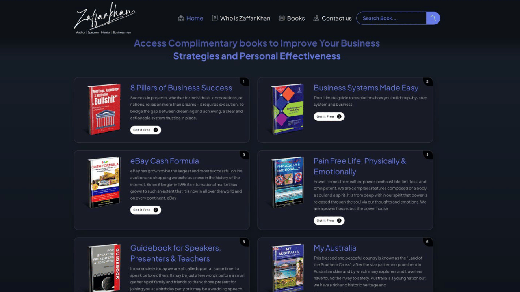Go to the Books menu item
The image size is (520, 292).
(x=292, y=18)
